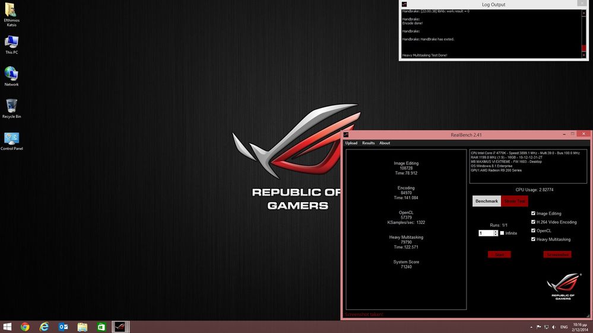The height and width of the screenshot is (333, 593).
Task: Enable the Infinite runs checkbox
Action: pos(502,233)
